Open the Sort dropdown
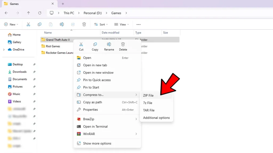 click(x=101, y=24)
